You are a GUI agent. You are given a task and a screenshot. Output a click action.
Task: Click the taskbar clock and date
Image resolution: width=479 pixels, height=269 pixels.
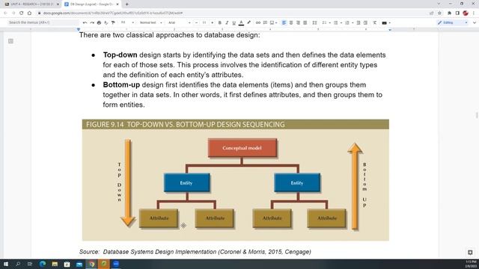click(471, 264)
